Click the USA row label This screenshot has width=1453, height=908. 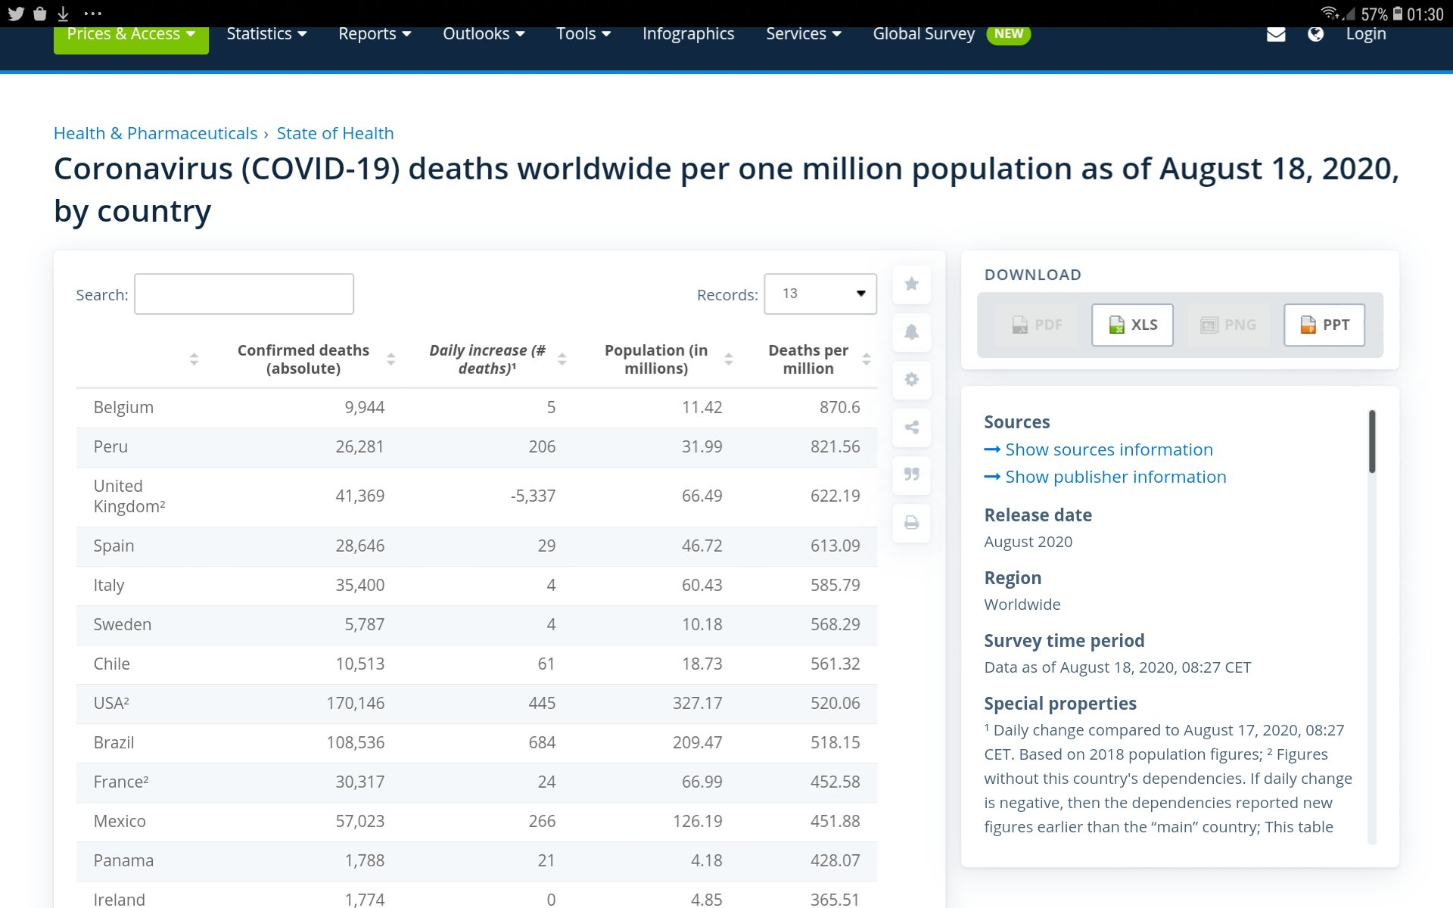pos(111,703)
